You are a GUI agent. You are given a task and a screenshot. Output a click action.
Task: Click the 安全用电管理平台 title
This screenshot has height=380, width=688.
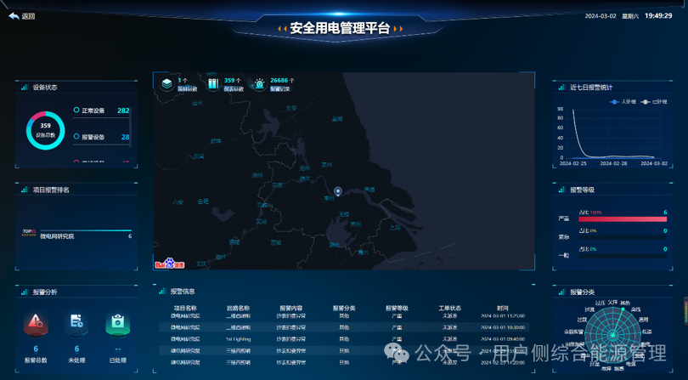pyautogui.click(x=340, y=29)
